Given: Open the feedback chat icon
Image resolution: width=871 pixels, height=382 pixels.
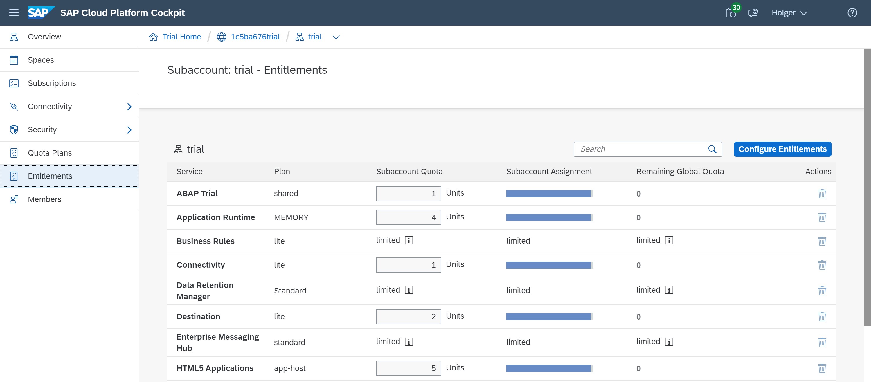Looking at the screenshot, I should pyautogui.click(x=753, y=13).
